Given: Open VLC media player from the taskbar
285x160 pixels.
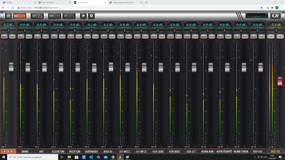Looking at the screenshot, I should pos(120,157).
